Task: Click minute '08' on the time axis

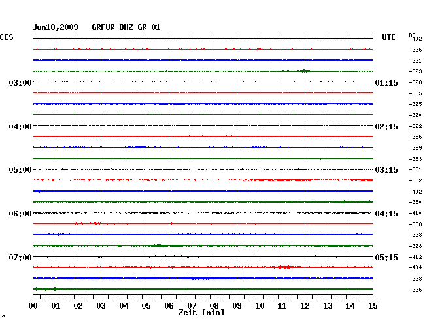Action: tap(214, 306)
